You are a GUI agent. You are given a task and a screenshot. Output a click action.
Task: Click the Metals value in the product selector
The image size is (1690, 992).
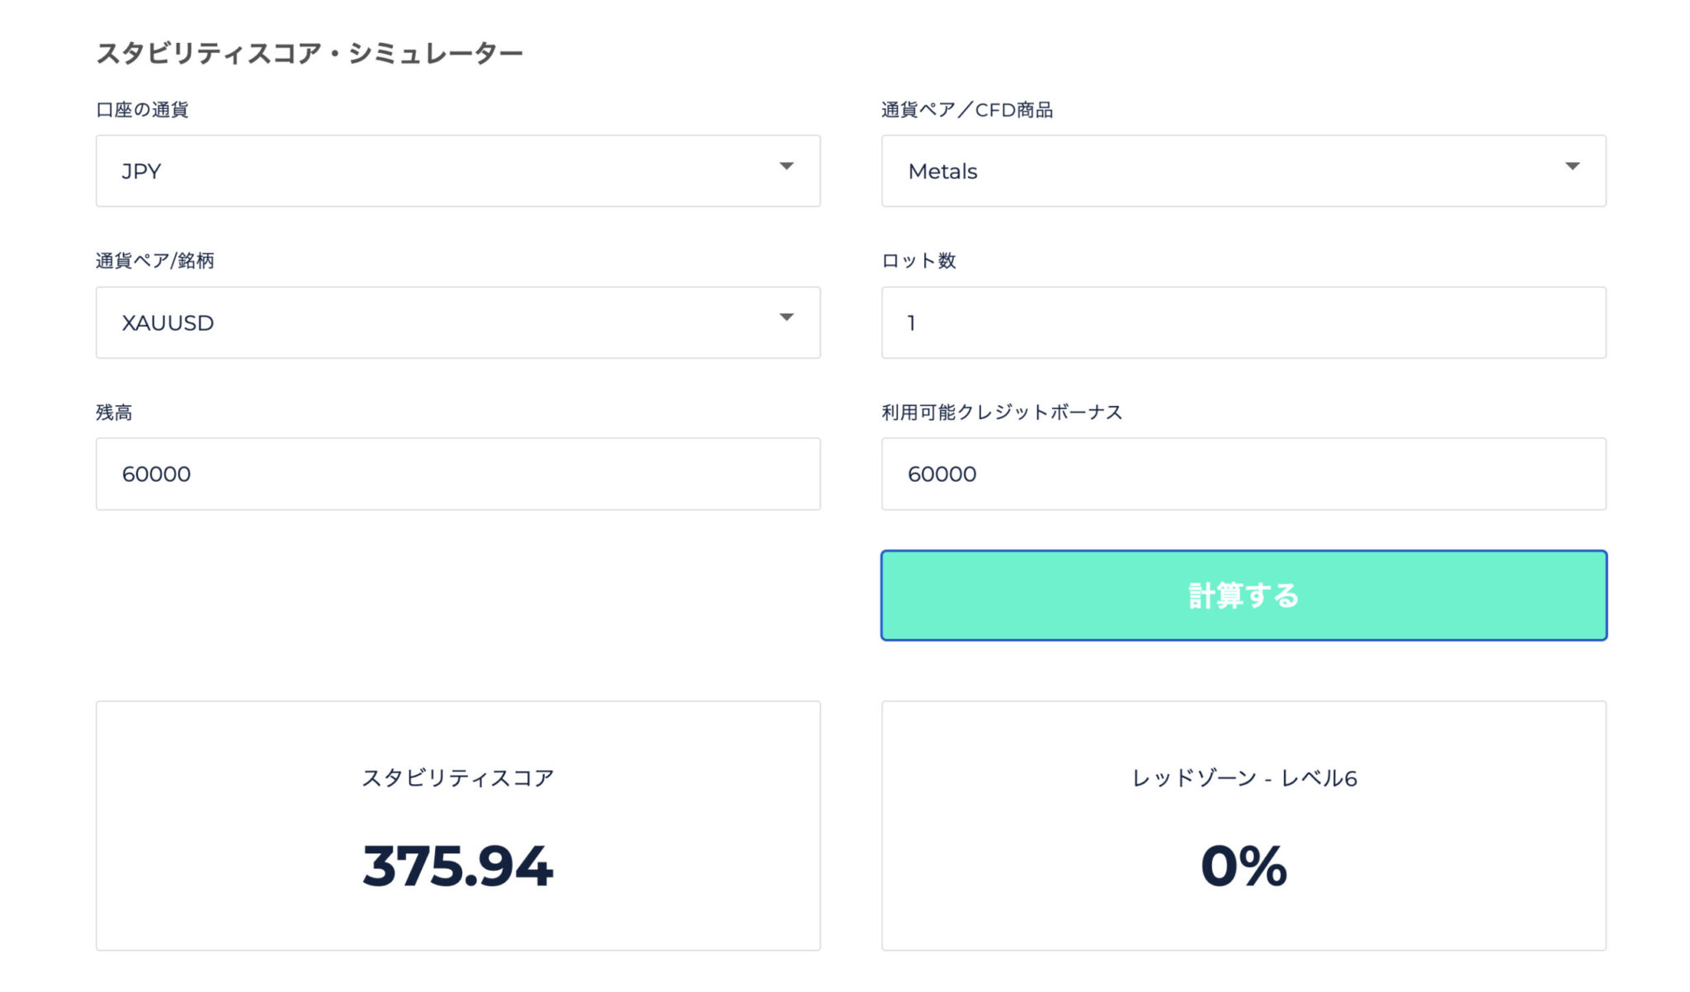(x=943, y=171)
